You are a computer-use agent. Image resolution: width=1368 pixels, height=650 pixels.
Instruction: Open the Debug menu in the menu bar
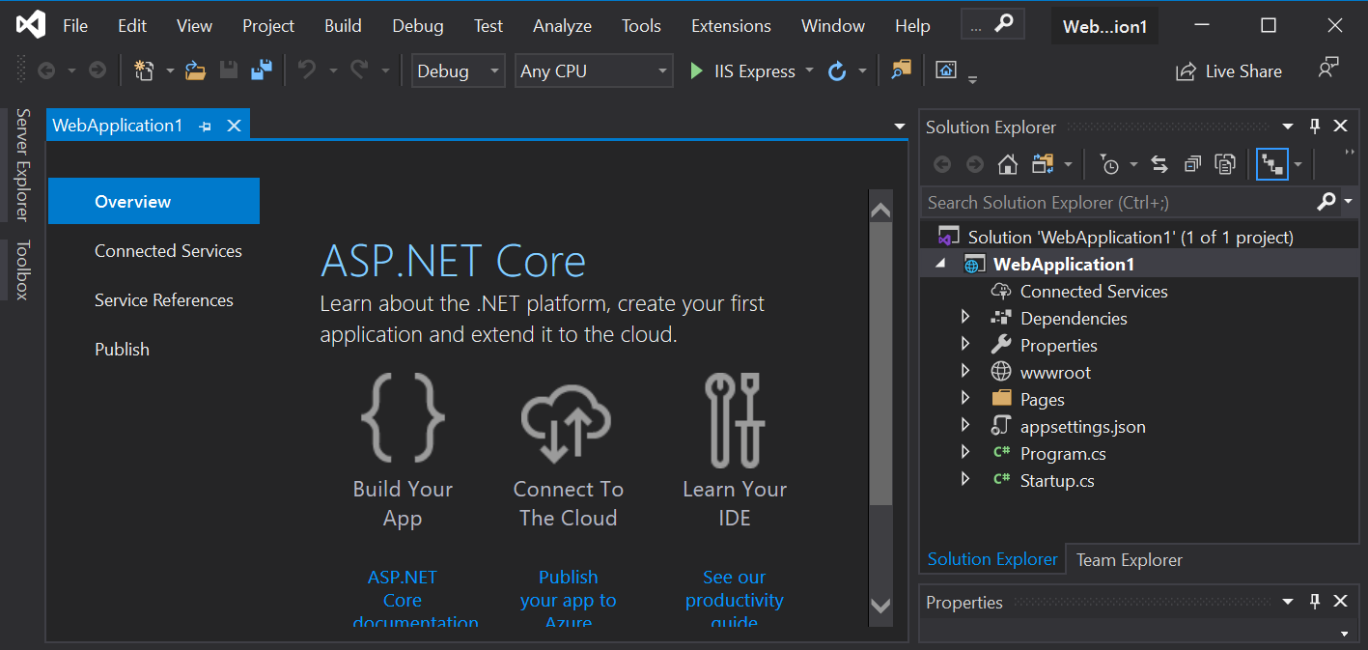[x=418, y=26]
